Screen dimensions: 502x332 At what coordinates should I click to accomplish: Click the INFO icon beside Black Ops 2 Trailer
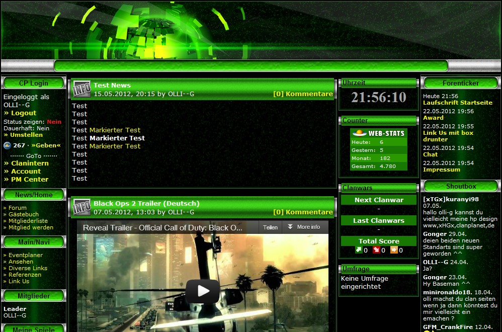[x=81, y=207]
